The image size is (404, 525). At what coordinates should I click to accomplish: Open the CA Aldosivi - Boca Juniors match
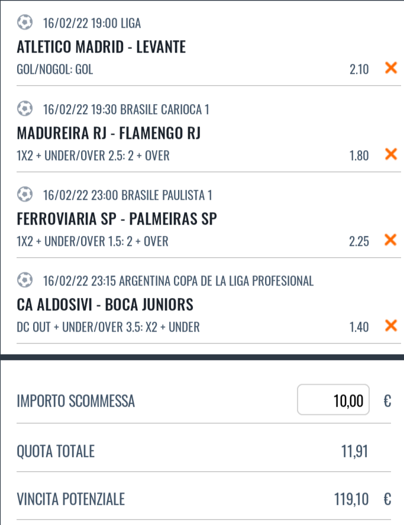point(105,304)
